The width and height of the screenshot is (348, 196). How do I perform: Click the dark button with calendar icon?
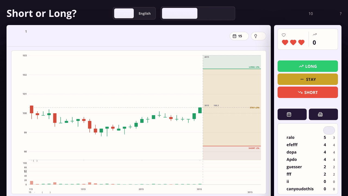[292, 114]
